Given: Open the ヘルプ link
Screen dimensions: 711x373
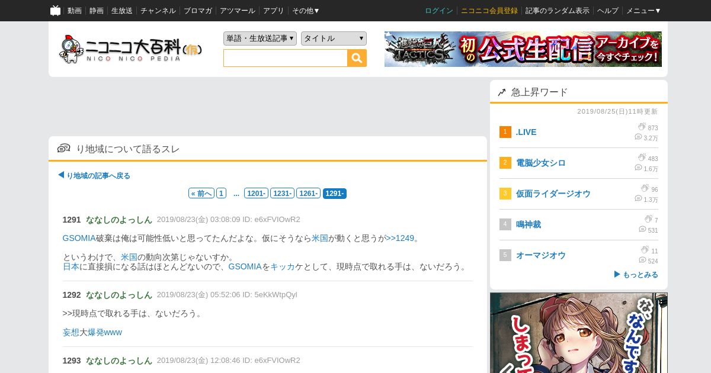Looking at the screenshot, I should [x=608, y=11].
